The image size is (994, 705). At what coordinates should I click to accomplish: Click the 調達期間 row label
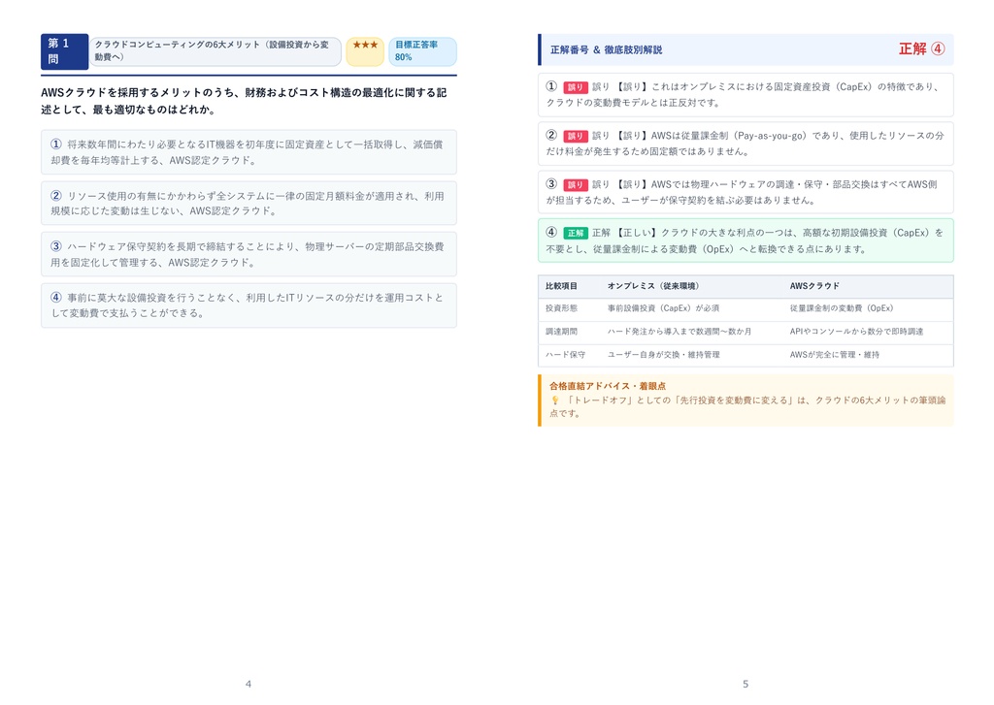point(561,332)
